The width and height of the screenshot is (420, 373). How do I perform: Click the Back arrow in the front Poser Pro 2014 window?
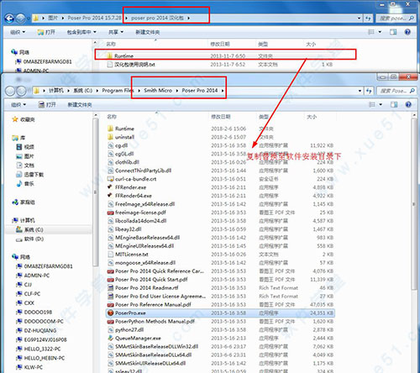pyautogui.click(x=10, y=91)
